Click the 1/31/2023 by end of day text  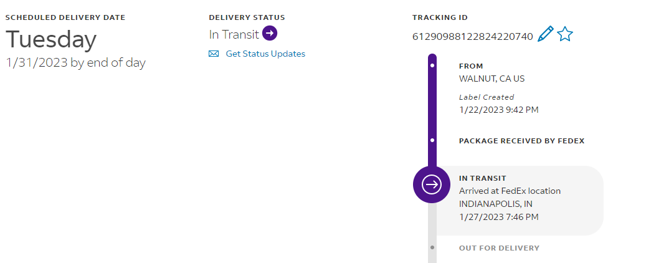pos(75,63)
